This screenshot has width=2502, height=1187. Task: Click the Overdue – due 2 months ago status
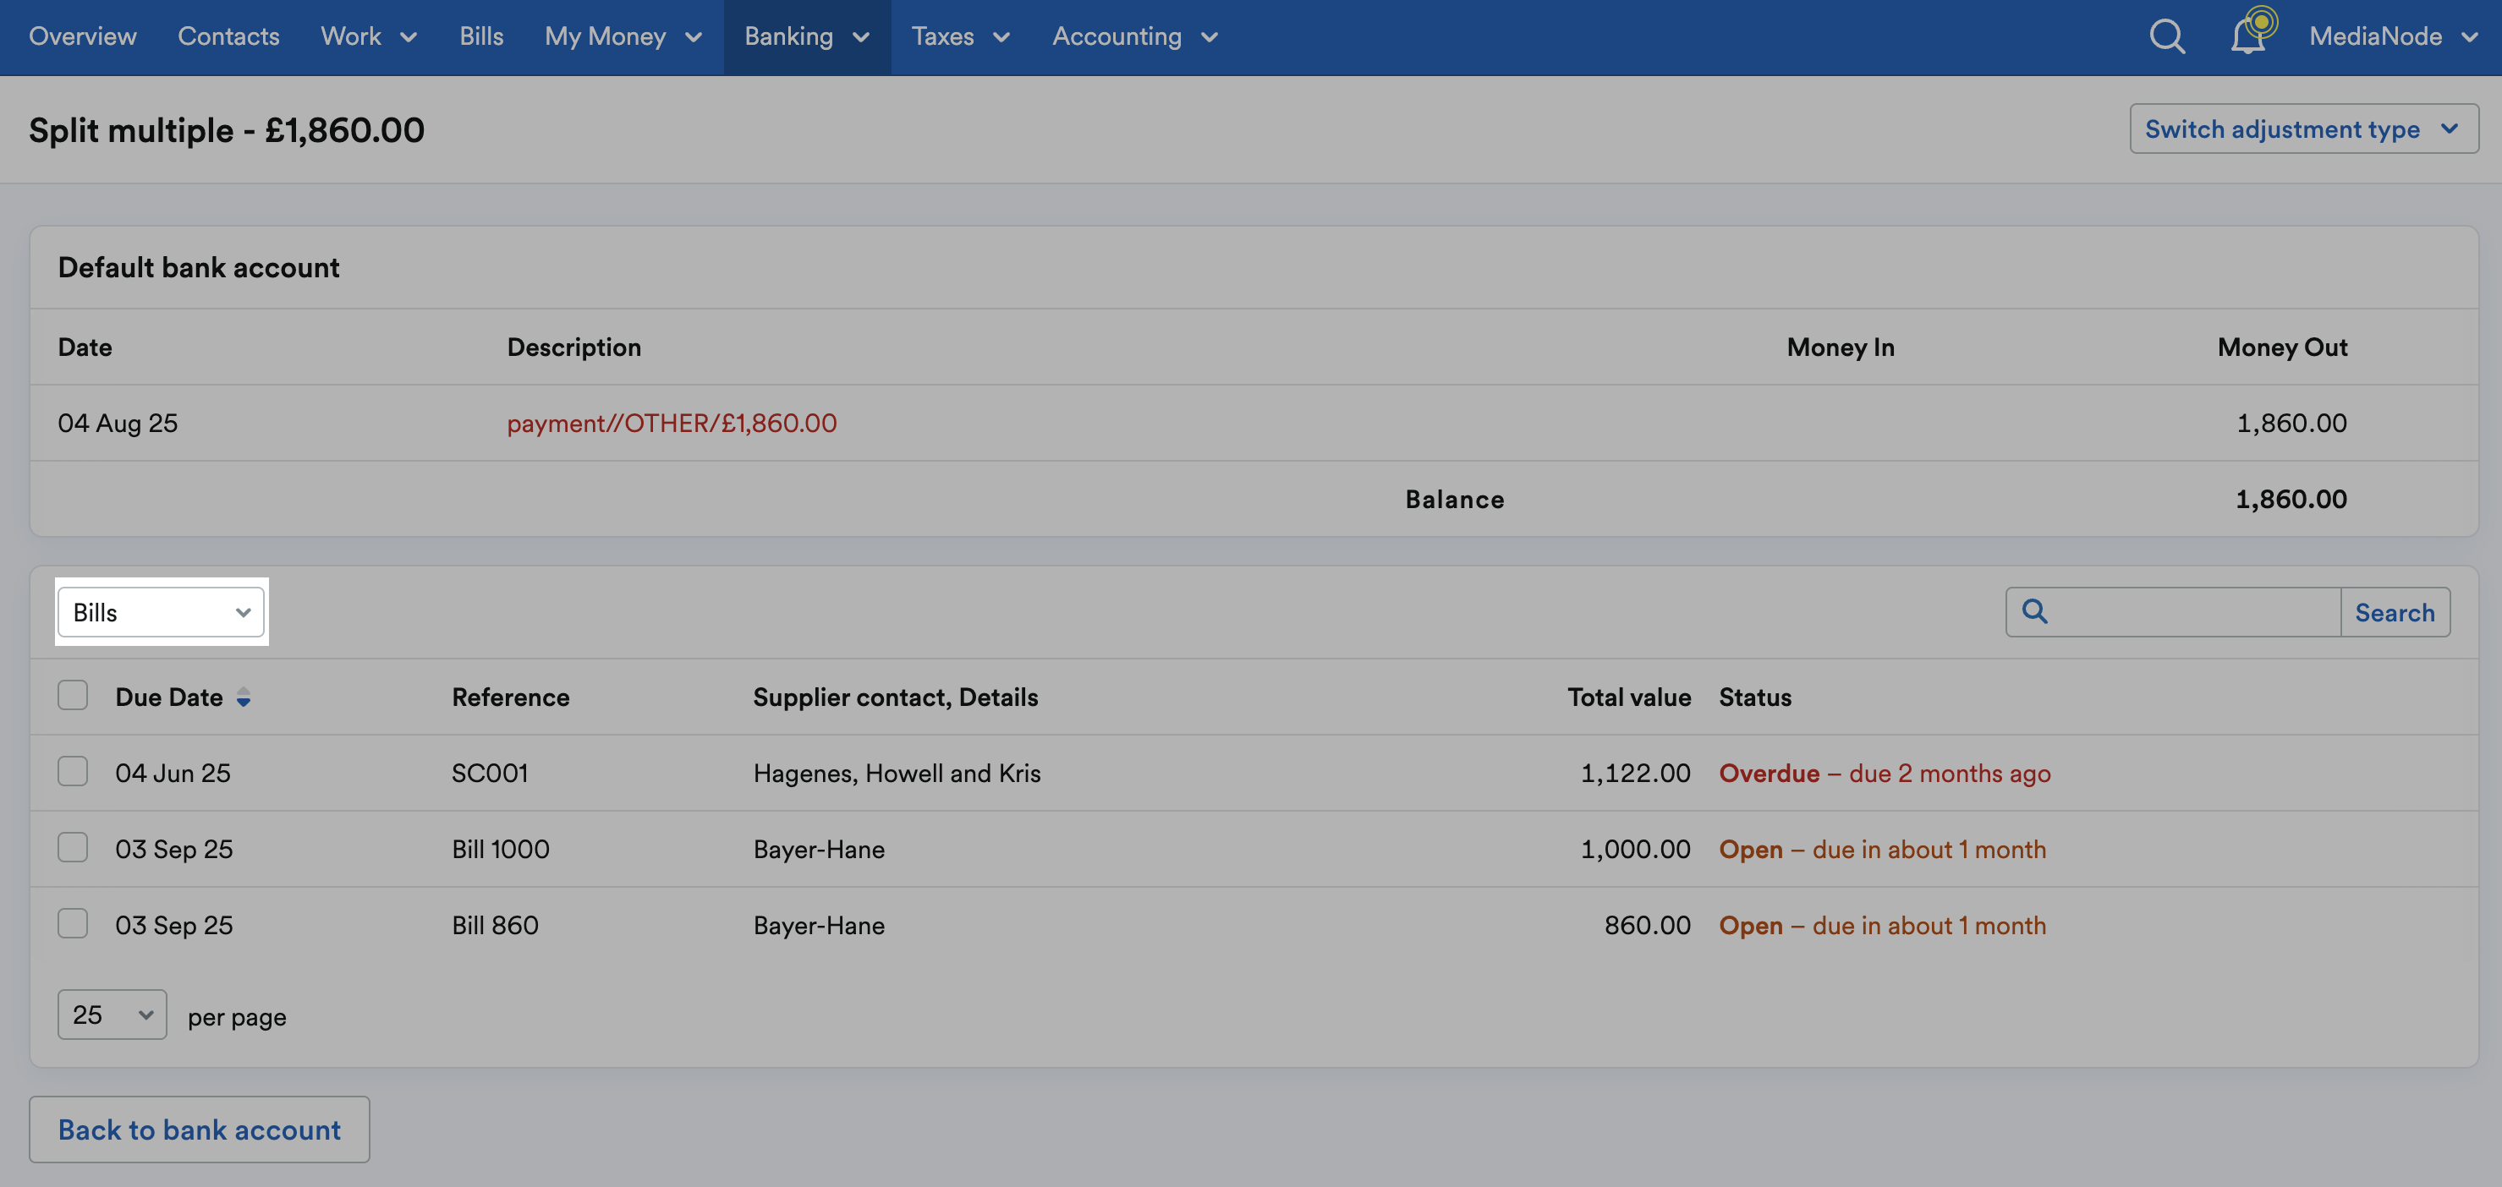(x=1885, y=773)
